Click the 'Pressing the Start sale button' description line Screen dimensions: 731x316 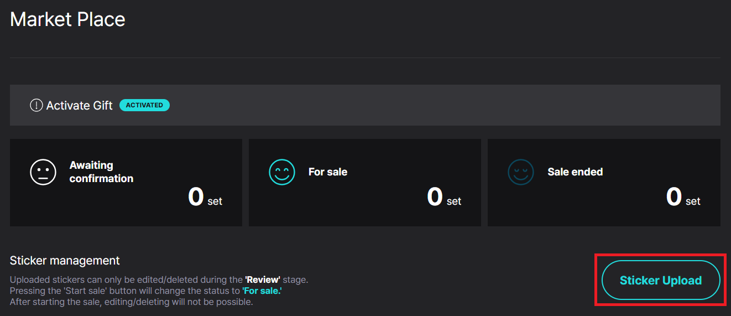[146, 291]
